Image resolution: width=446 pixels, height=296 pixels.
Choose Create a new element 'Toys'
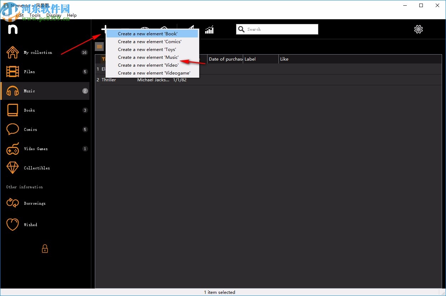pos(152,50)
